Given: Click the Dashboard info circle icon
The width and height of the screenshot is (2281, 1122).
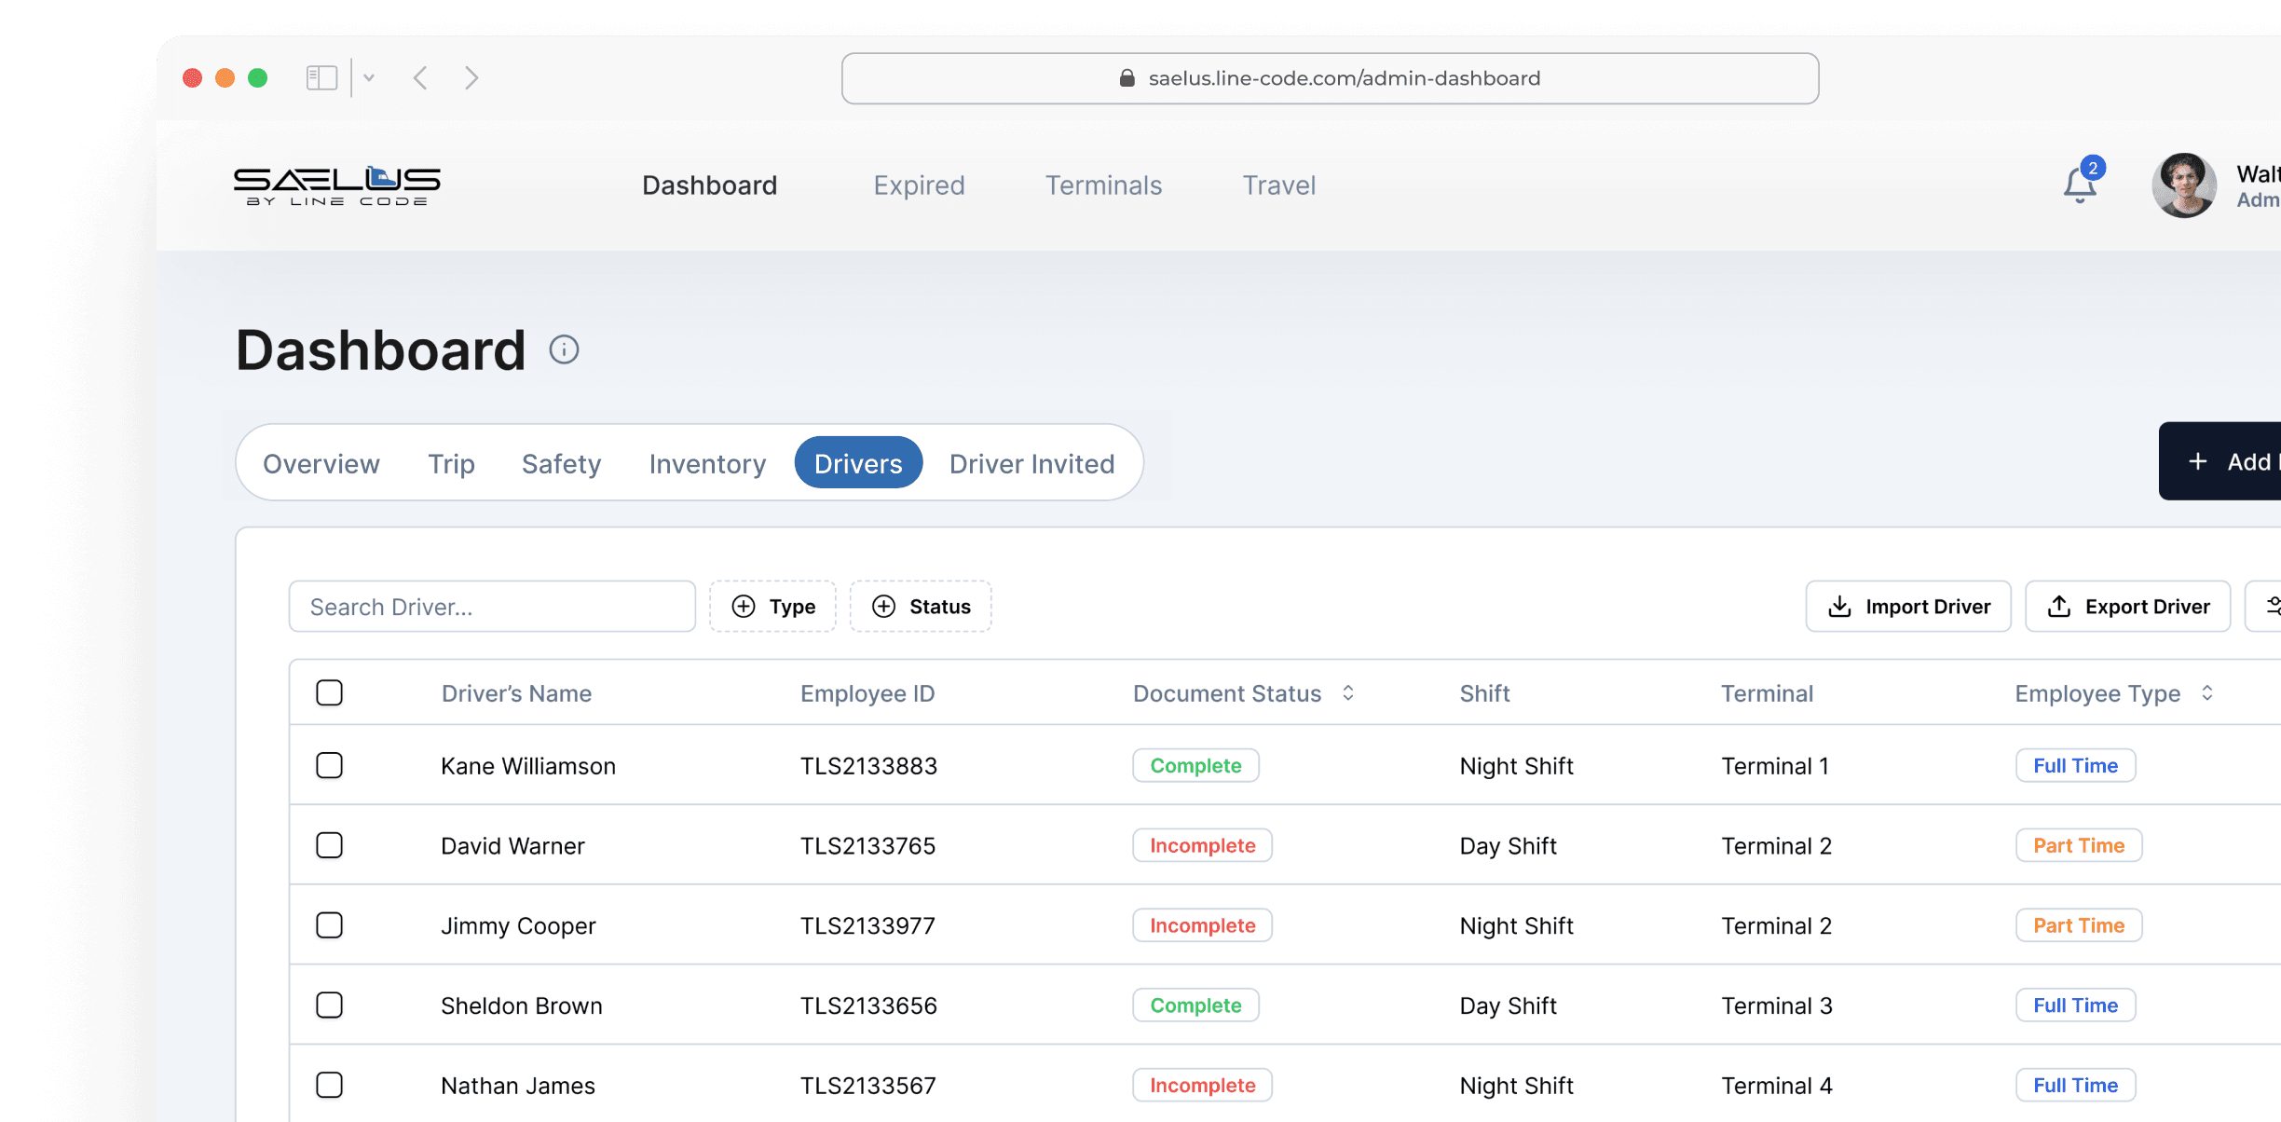Looking at the screenshot, I should click(564, 349).
